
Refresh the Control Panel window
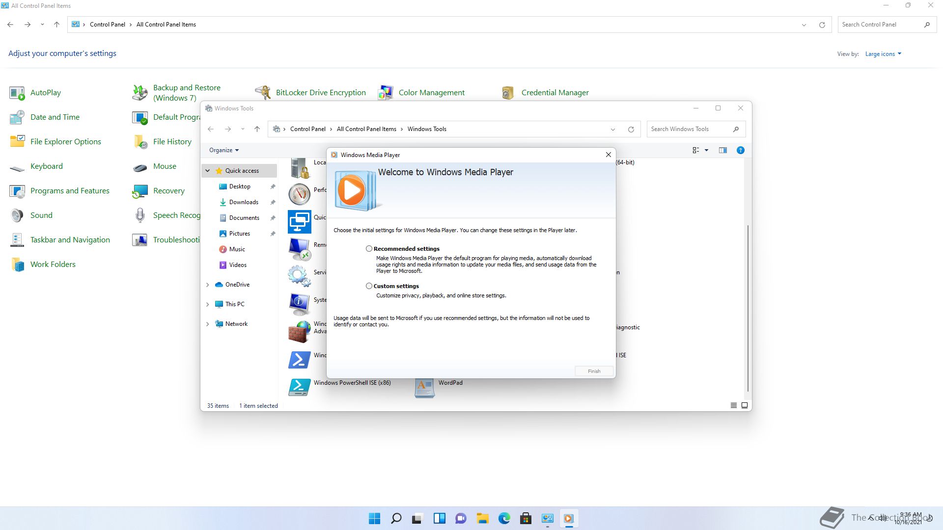pyautogui.click(x=822, y=25)
